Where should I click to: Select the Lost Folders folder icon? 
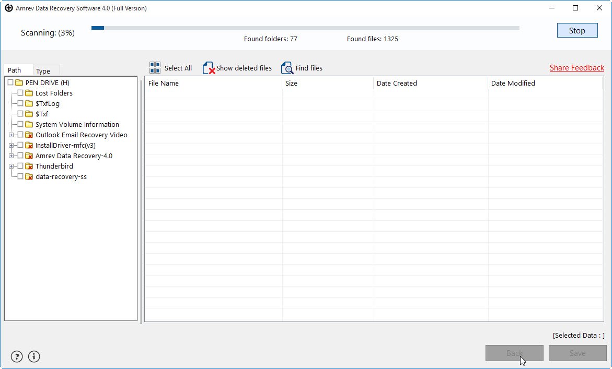point(29,93)
